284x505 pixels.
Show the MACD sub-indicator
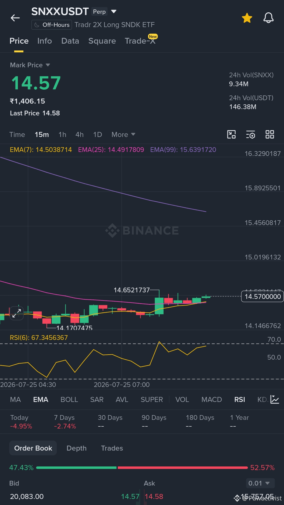[x=211, y=400]
